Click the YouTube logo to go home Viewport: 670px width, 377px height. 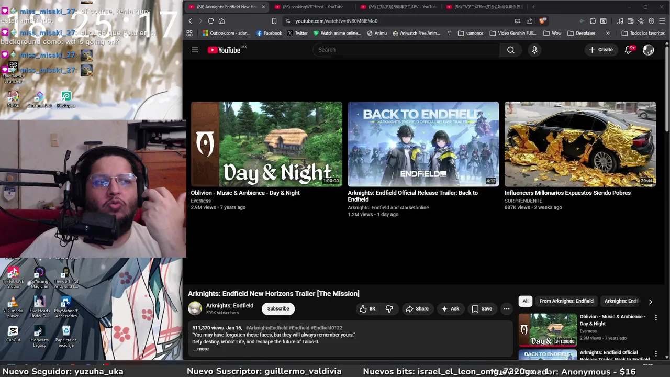[x=224, y=50]
